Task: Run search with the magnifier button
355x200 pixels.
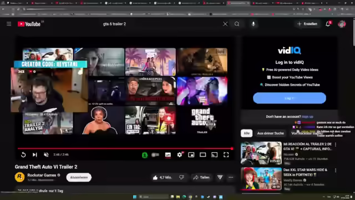Action: coord(237,24)
